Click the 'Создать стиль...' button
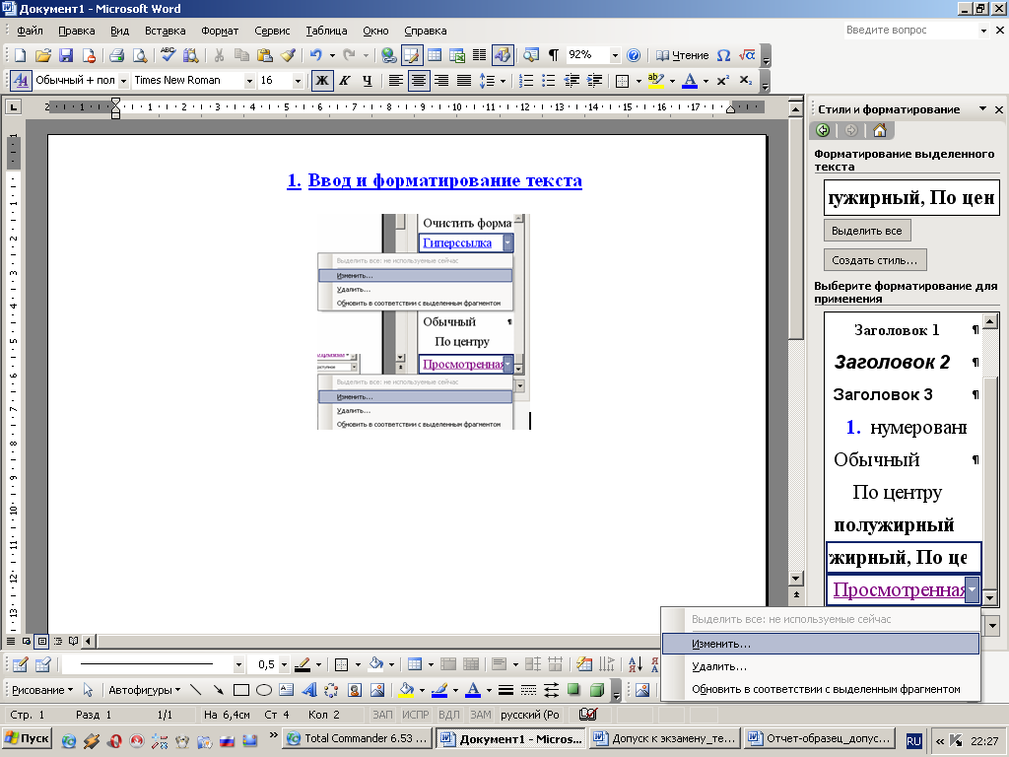This screenshot has width=1009, height=757. [x=875, y=260]
